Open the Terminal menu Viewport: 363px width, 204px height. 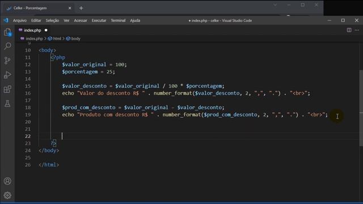point(118,20)
